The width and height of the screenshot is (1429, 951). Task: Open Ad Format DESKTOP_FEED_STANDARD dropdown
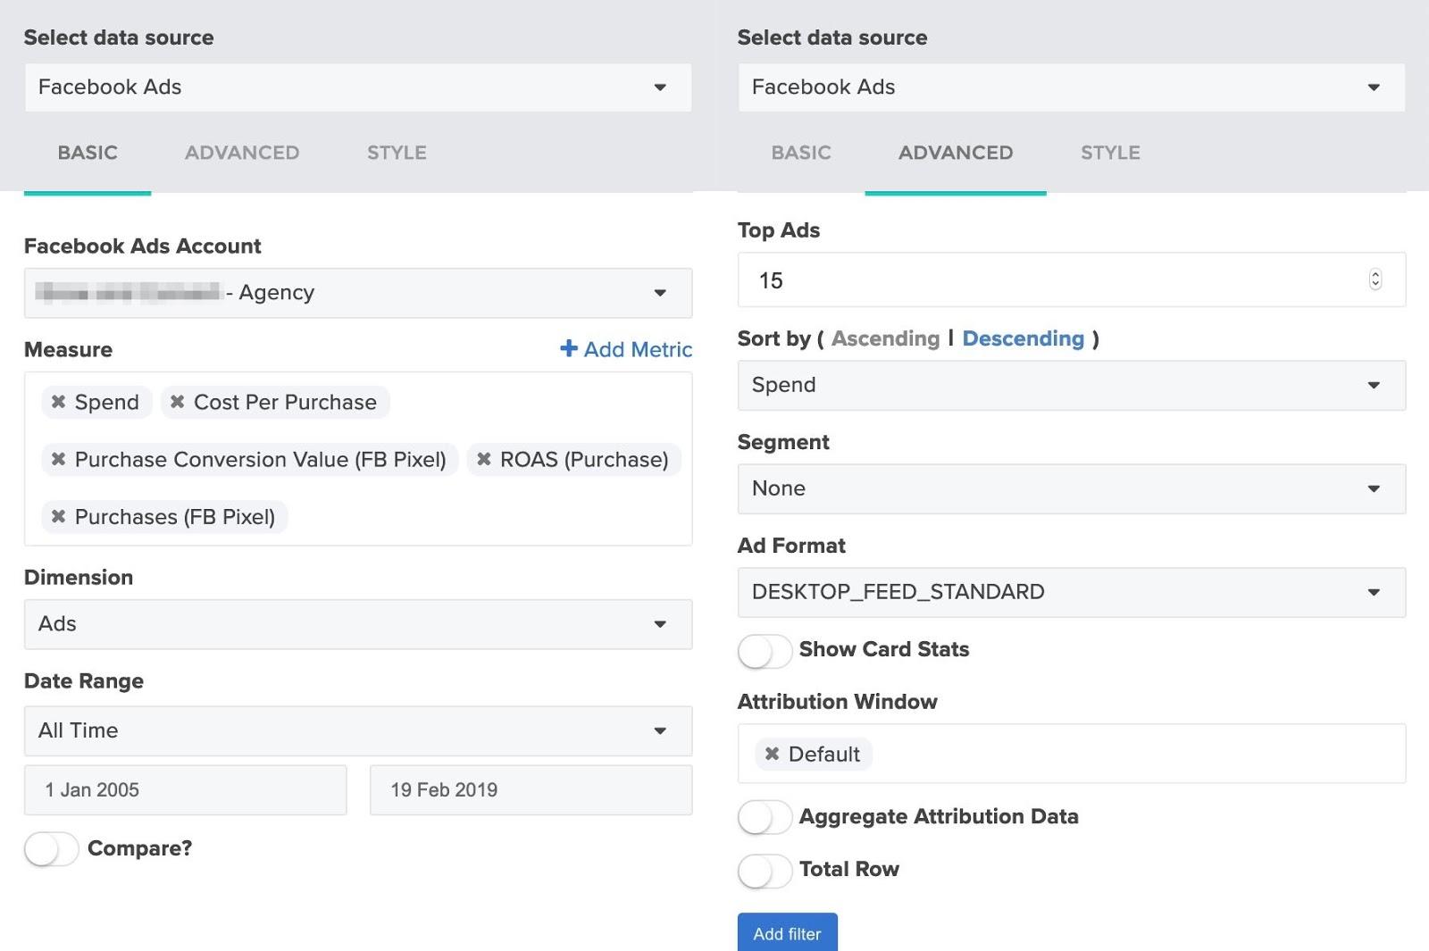coord(1072,592)
